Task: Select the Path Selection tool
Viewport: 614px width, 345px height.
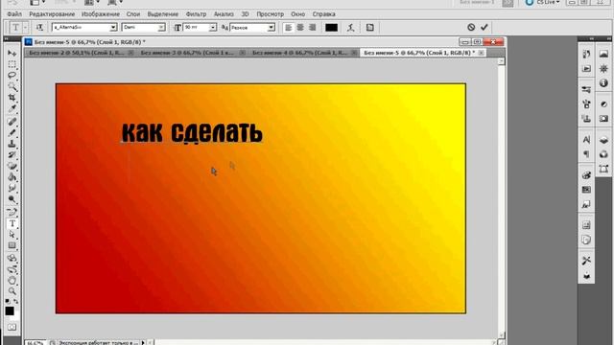Action: point(12,235)
